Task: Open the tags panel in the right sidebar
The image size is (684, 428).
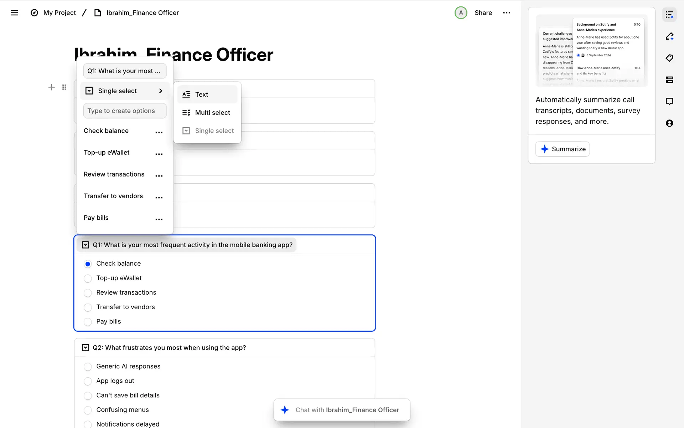Action: tap(669, 58)
